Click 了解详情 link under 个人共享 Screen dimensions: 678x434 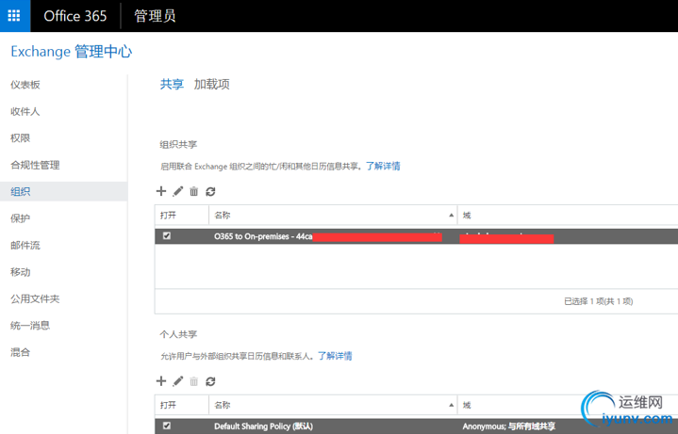tap(335, 356)
